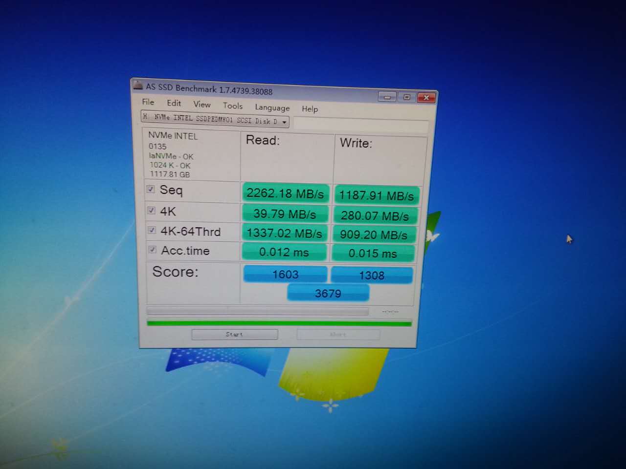Click the firmware version 0135 text
This screenshot has width=626, height=469.
[x=157, y=146]
